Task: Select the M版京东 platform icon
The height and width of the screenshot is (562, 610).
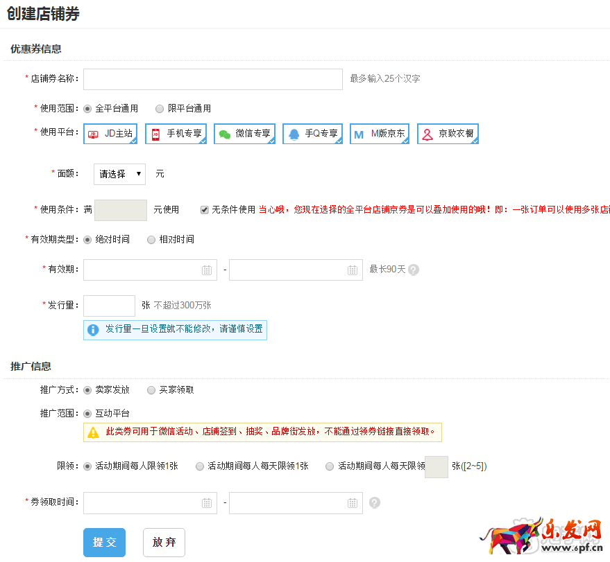Action: tap(380, 134)
